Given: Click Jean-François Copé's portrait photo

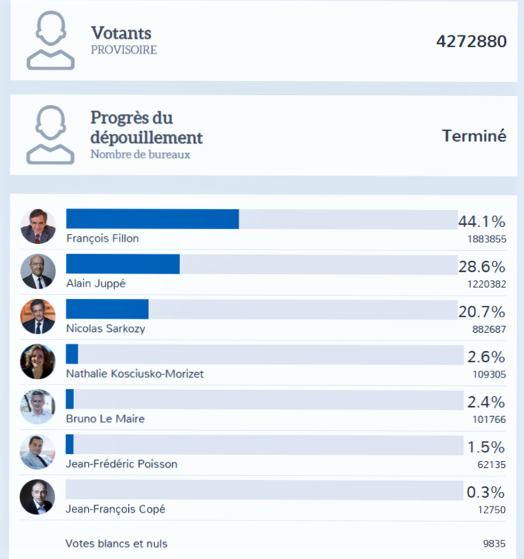Looking at the screenshot, I should 38,496.
